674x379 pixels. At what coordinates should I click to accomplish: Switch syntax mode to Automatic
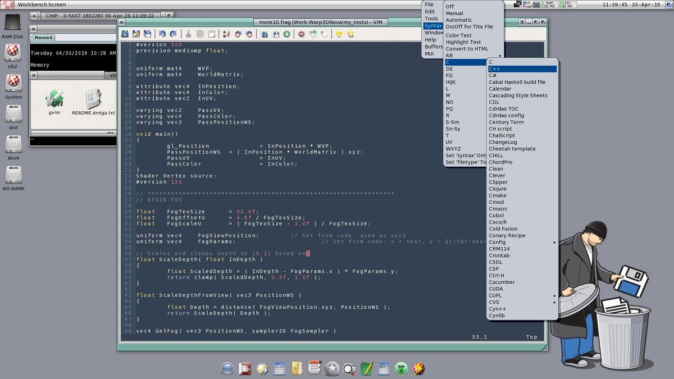(x=459, y=20)
